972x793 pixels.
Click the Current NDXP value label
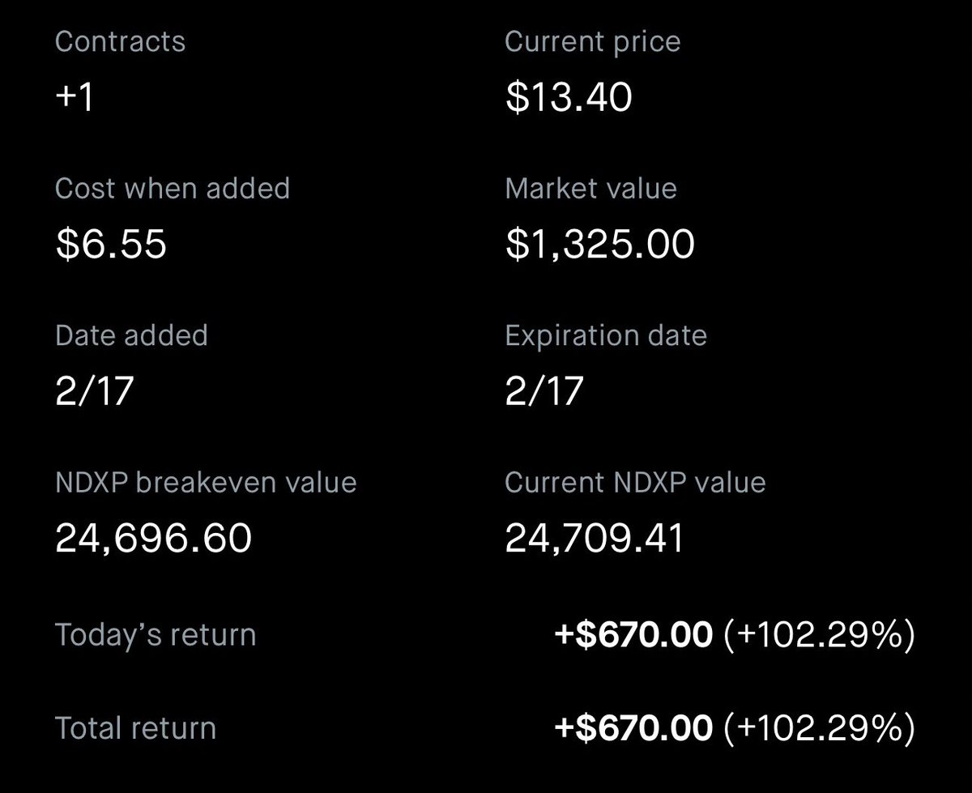[635, 483]
